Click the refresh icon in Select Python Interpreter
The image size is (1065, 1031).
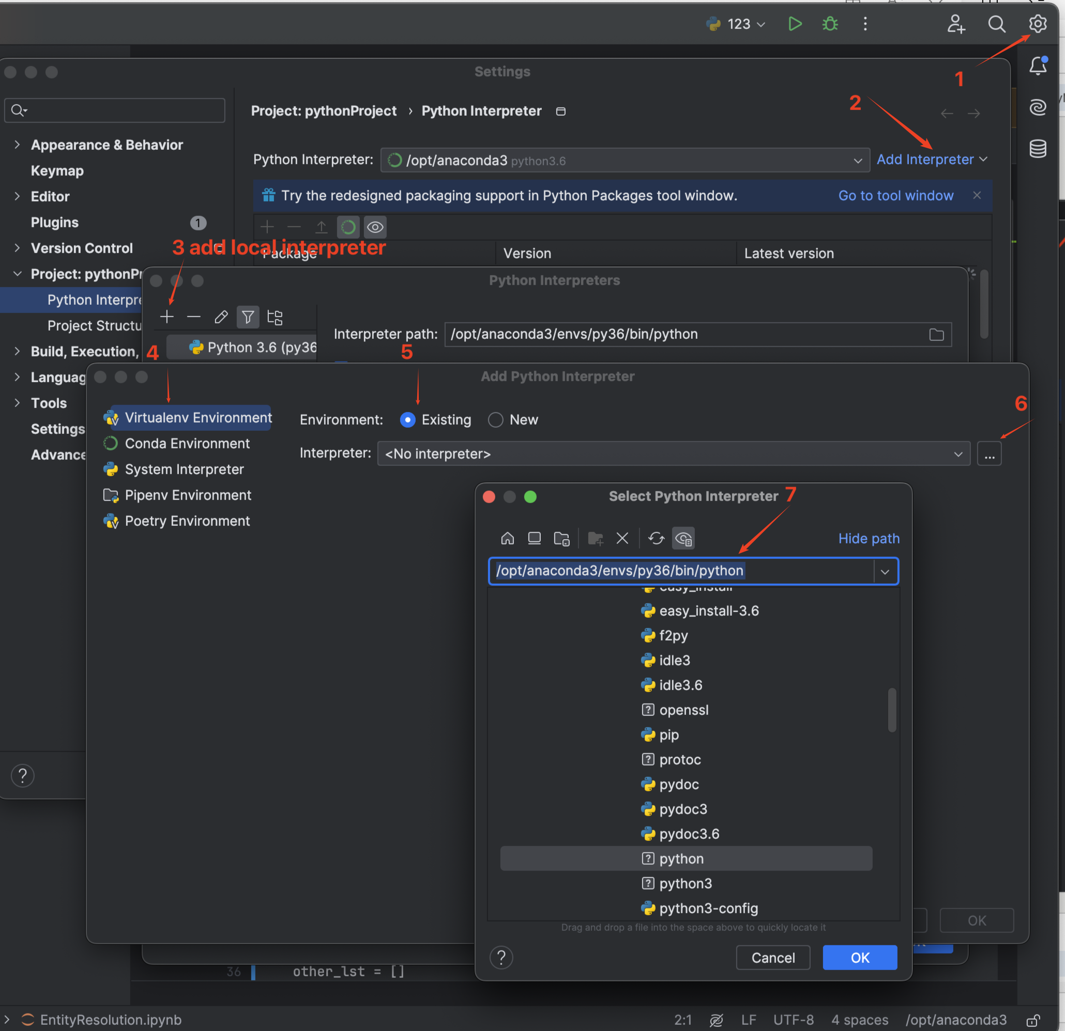point(656,538)
